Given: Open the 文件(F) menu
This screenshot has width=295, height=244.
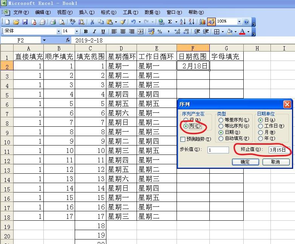Looking at the screenshot, I should tap(21, 12).
